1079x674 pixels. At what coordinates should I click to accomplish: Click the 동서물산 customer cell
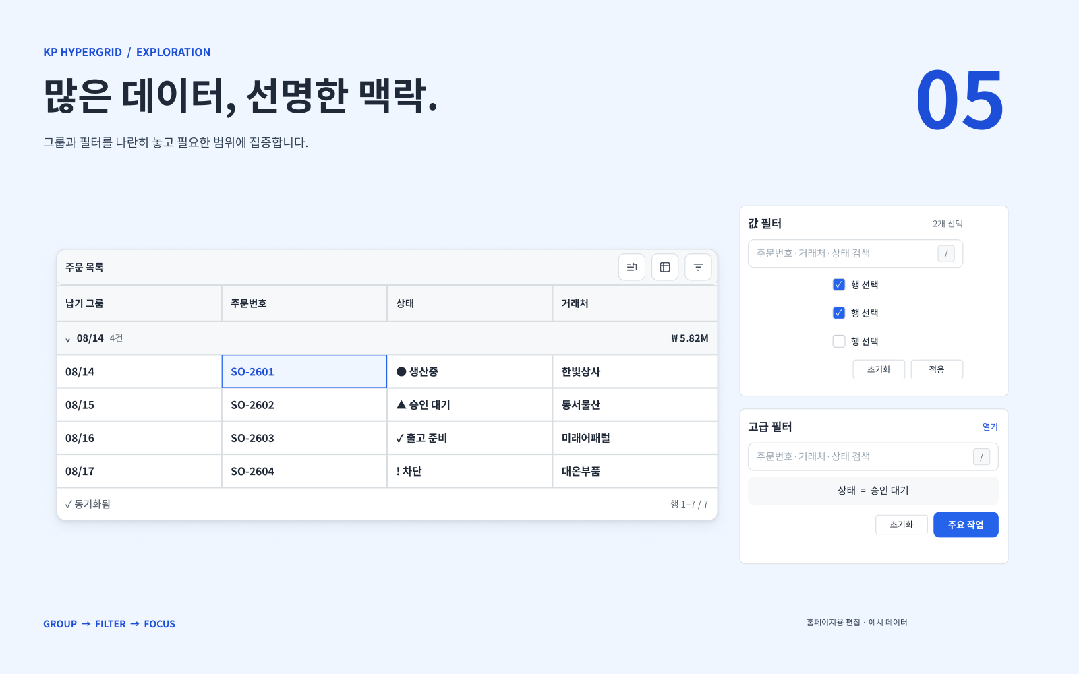pos(635,404)
